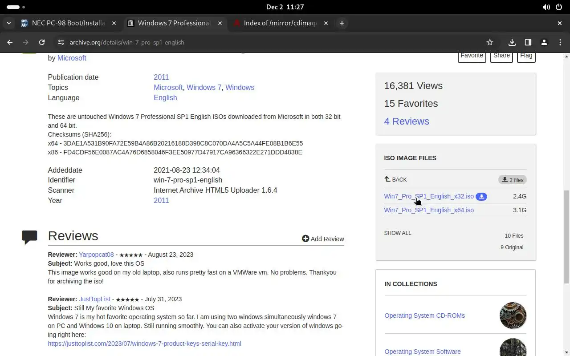Screen dimensions: 570x356
Task: Click the 9 Original count text
Action: tap(512, 247)
